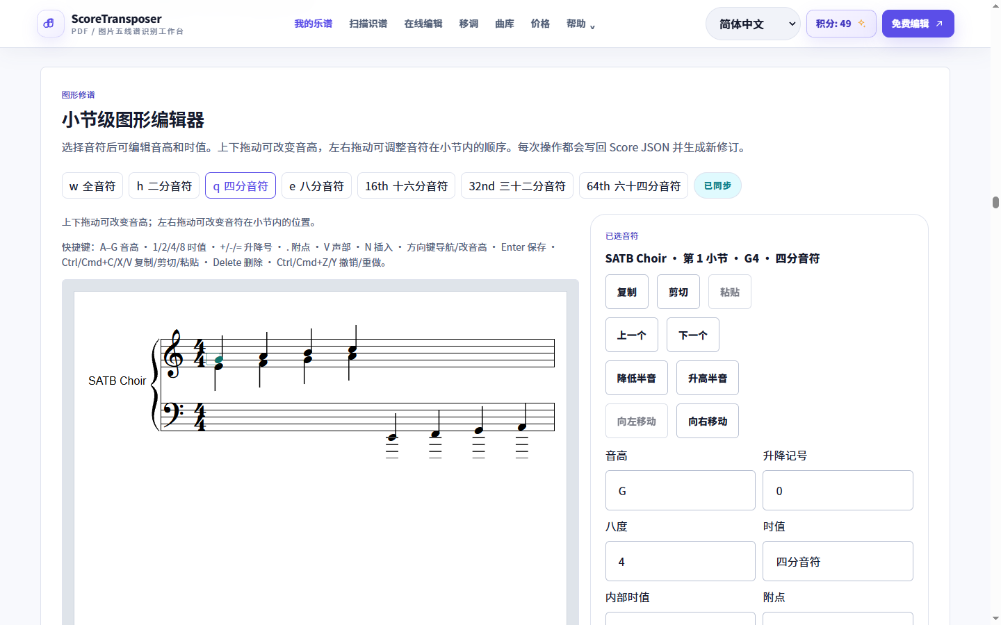This screenshot has width=1001, height=625.
Task: Open the 简体中文 language selector
Action: point(753,24)
